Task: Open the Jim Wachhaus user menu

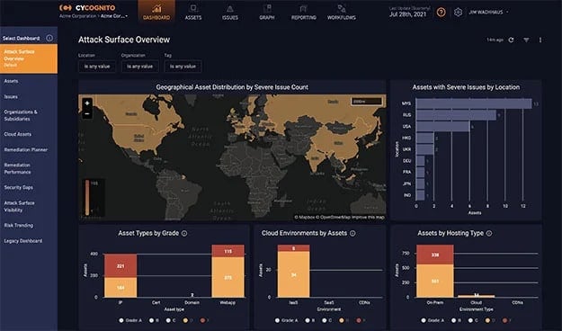Action: tap(488, 13)
